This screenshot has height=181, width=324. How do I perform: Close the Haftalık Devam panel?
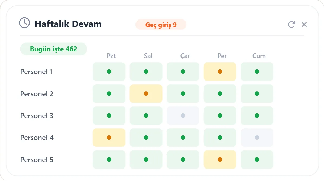click(304, 24)
